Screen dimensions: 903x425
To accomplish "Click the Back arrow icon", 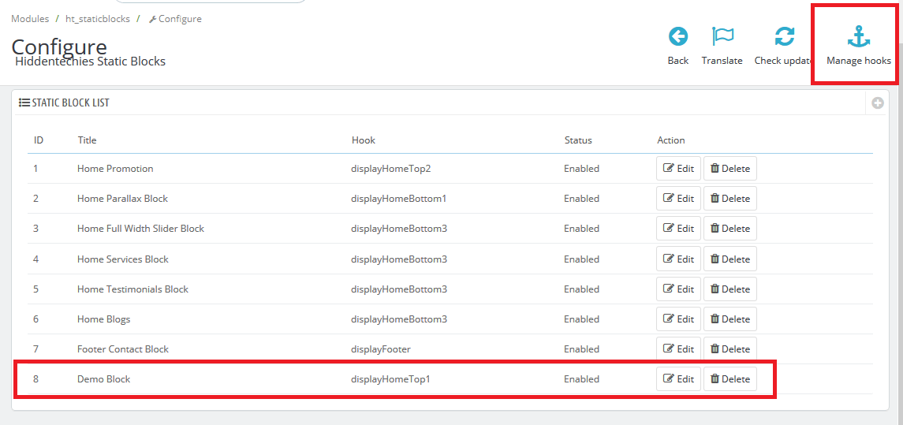I will coord(677,36).
